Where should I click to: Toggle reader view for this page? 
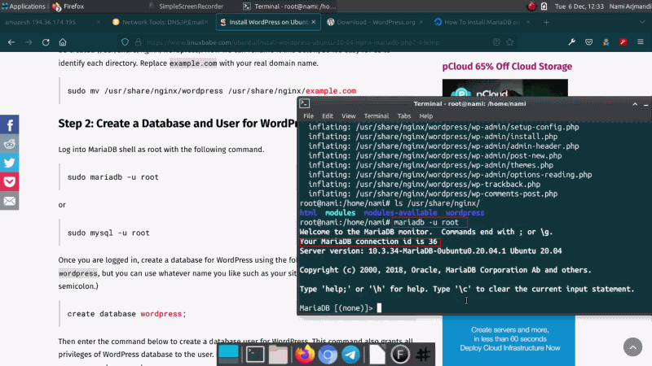[496, 42]
